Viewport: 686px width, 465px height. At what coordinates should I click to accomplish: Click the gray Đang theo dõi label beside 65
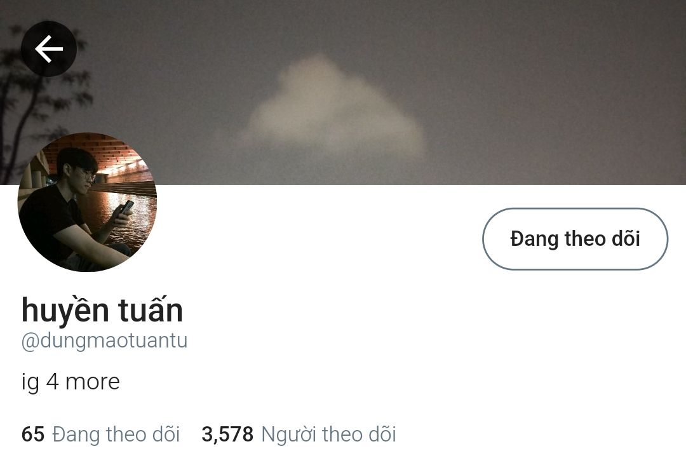(116, 435)
